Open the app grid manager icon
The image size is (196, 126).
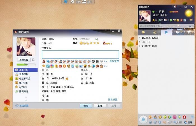coord(192,117)
